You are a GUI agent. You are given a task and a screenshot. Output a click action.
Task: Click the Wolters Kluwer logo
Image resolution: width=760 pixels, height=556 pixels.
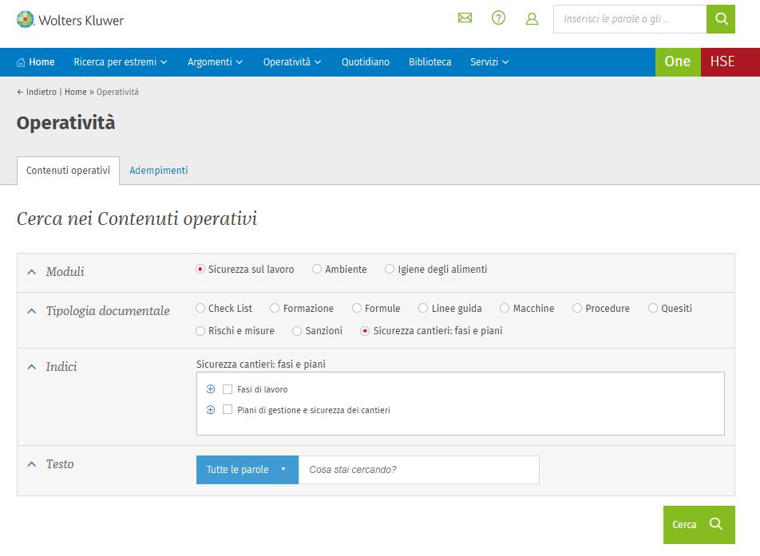click(x=70, y=19)
